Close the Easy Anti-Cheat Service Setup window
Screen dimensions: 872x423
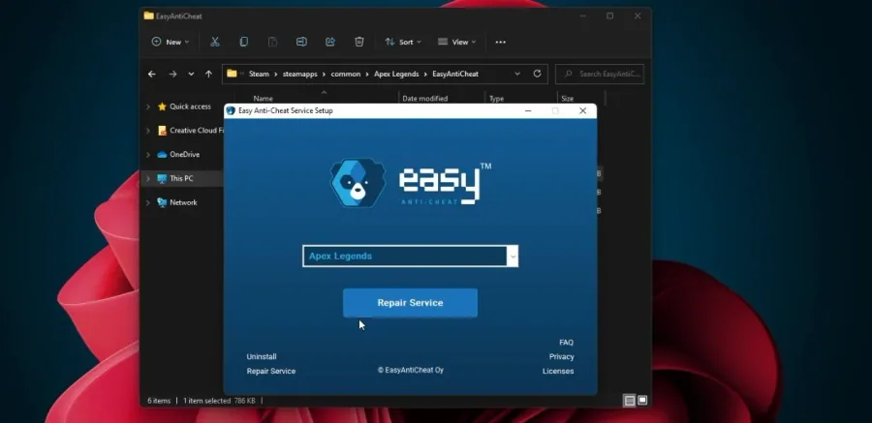(x=583, y=110)
